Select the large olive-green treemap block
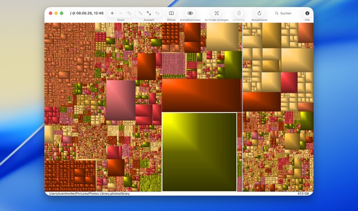This screenshot has width=358, height=211. click(200, 152)
